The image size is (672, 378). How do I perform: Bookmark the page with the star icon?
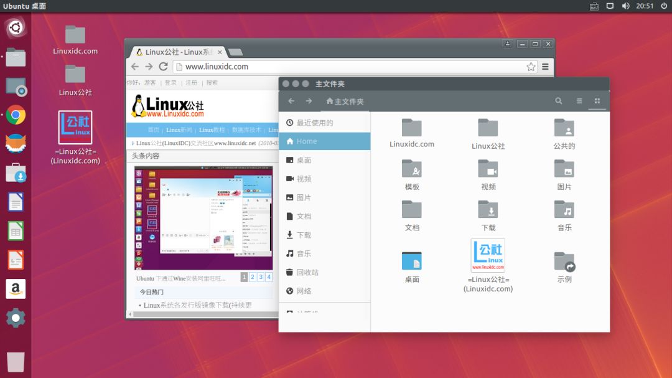[530, 66]
